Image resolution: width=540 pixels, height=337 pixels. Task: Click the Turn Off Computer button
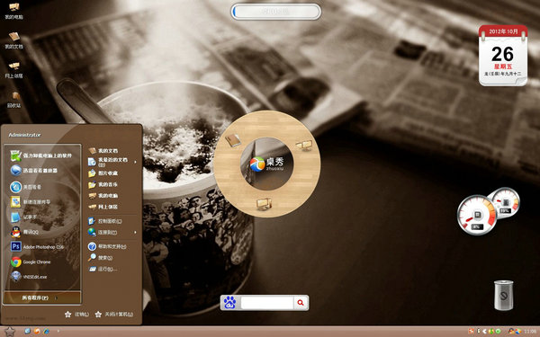point(114,314)
